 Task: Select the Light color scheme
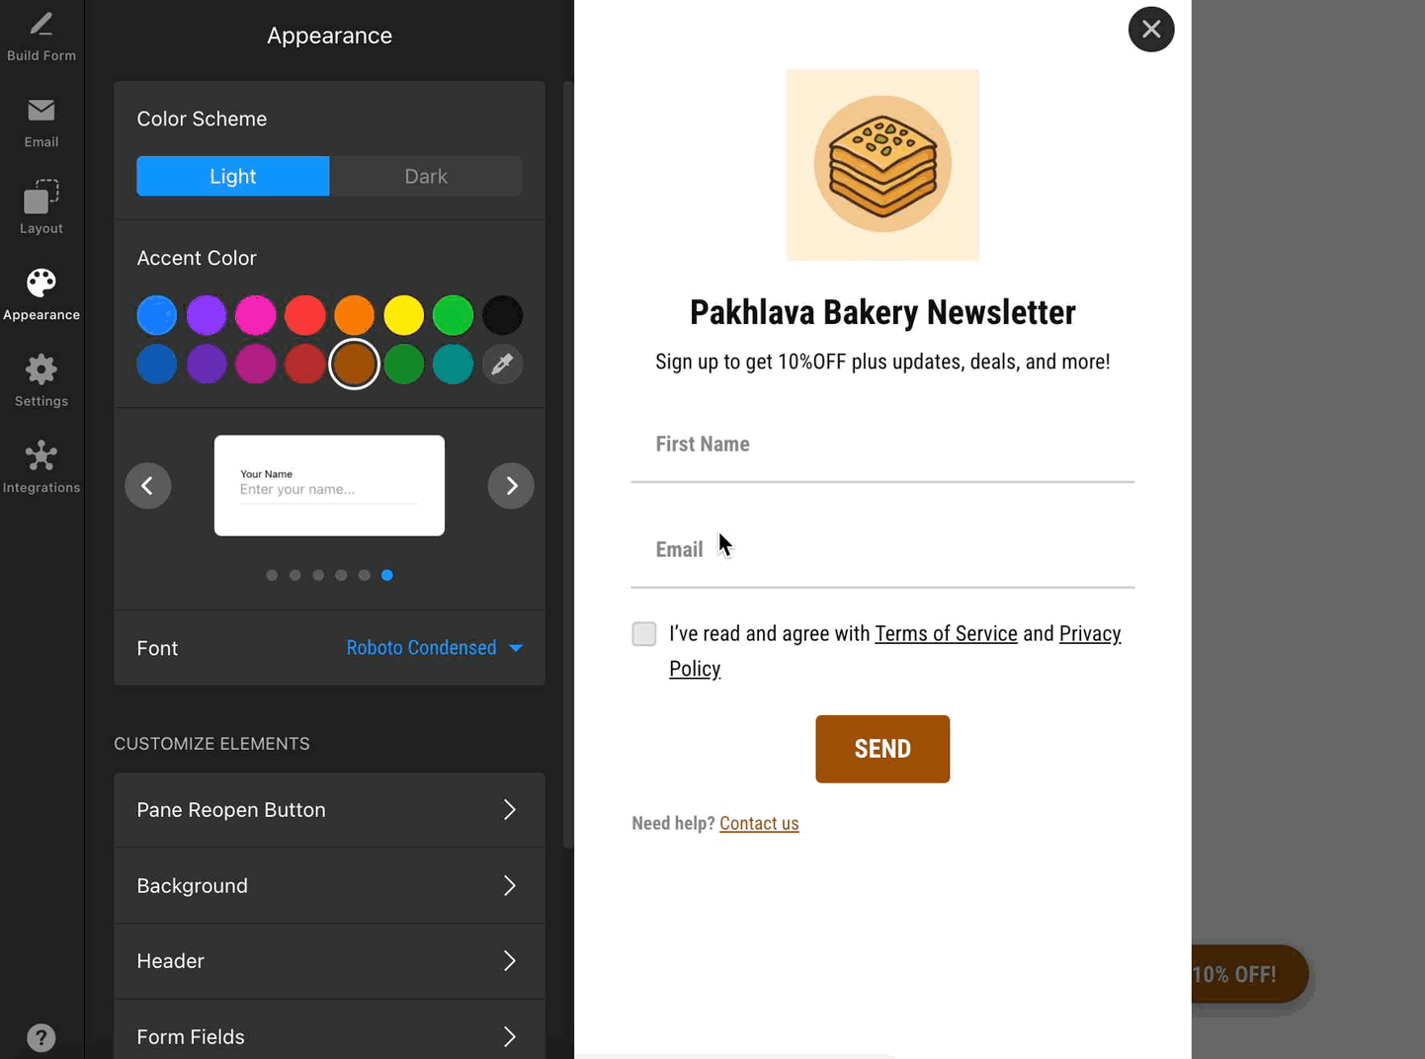(233, 176)
